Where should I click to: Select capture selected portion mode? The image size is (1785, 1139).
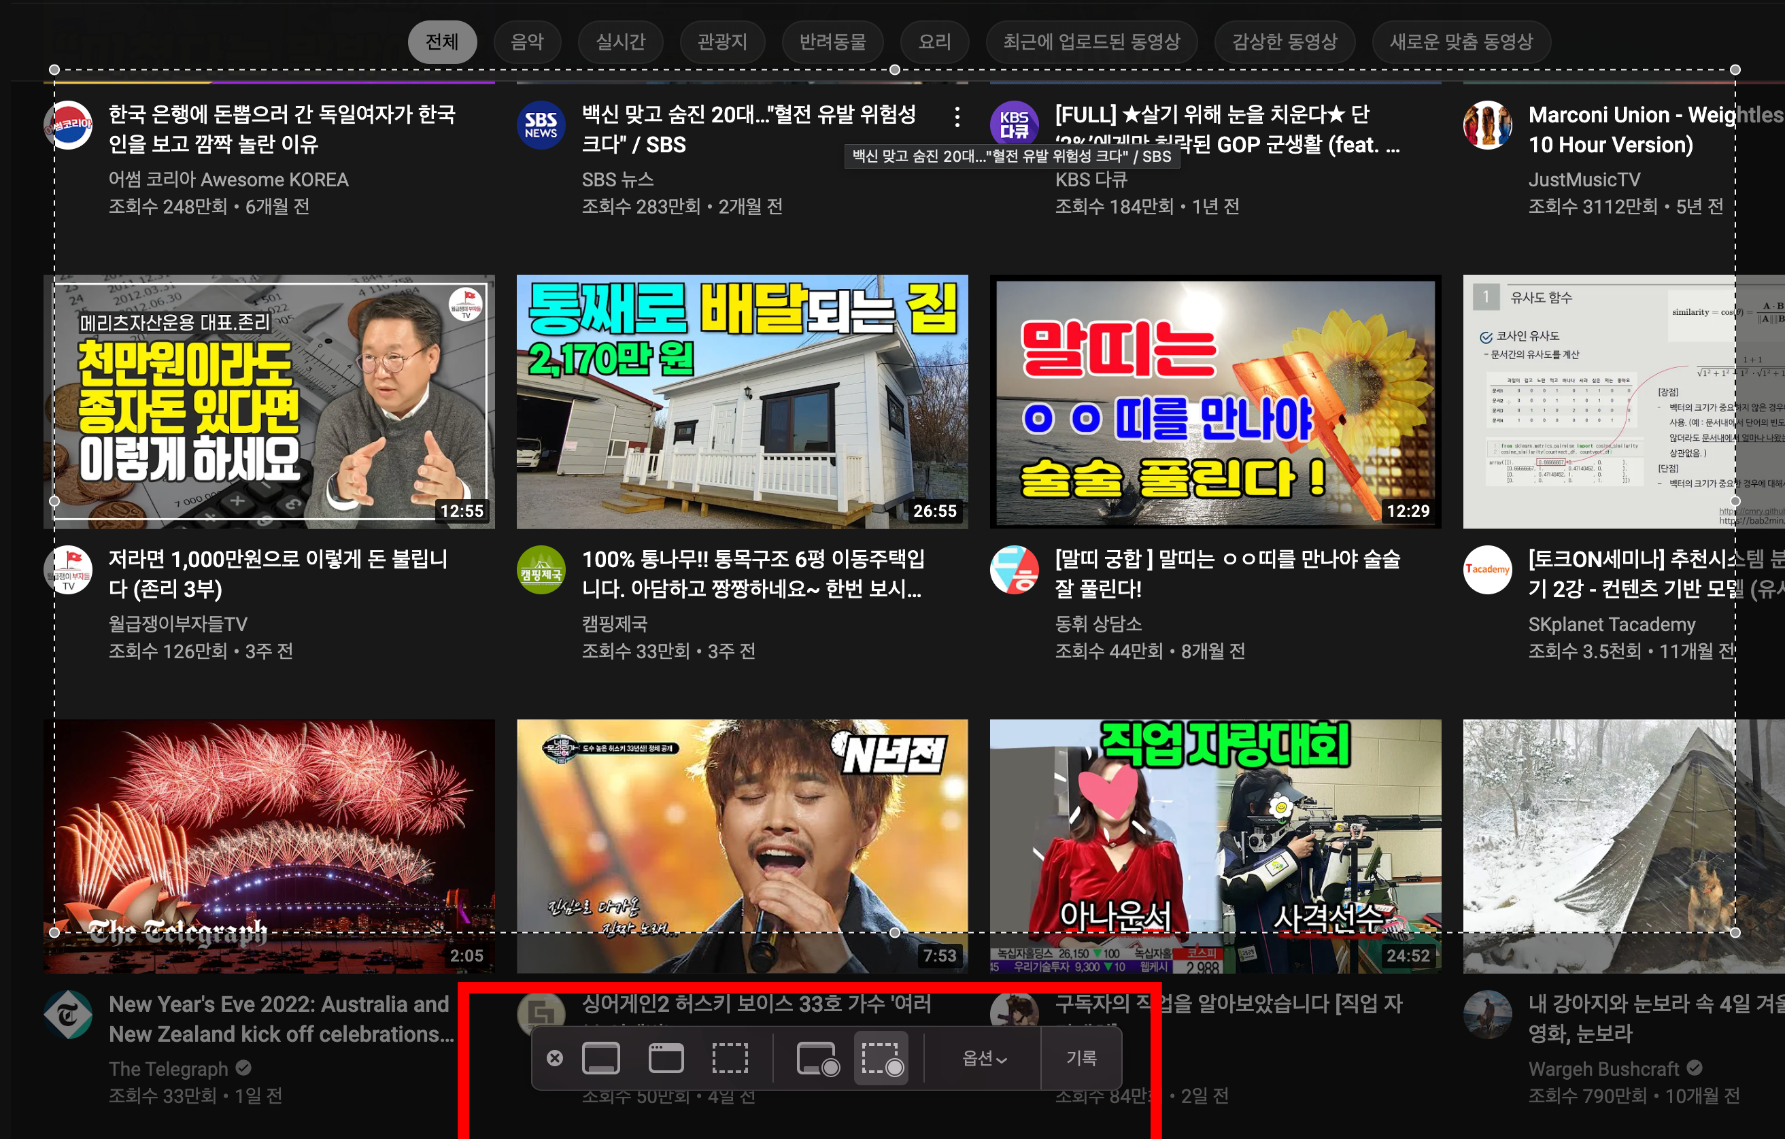(730, 1057)
